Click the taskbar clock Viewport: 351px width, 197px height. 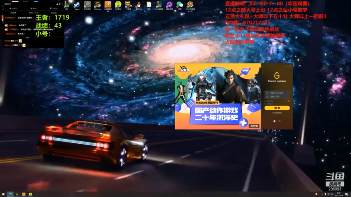(x=339, y=194)
